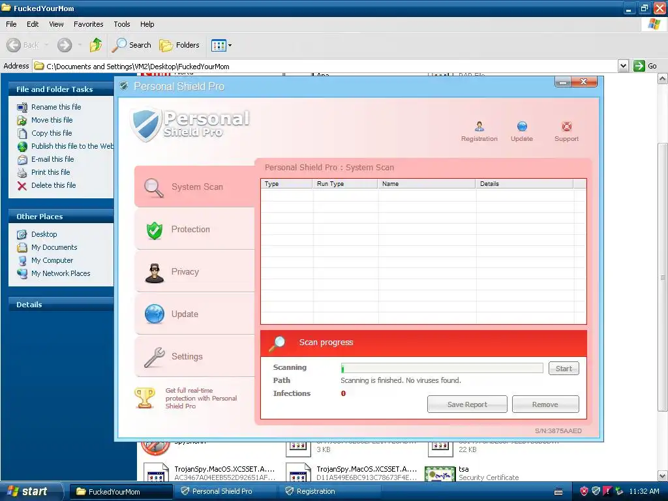668x501 pixels.
Task: Switch to the Protection tab
Action: point(194,230)
